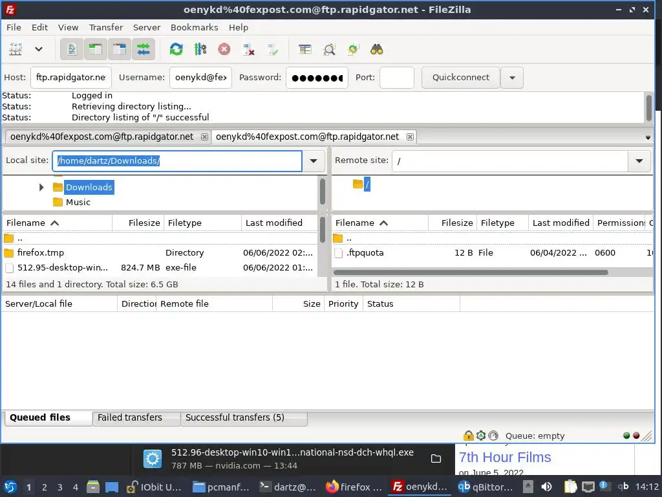The width and height of the screenshot is (662, 497).
Task: Toggle remote directory tree display
Action: pos(120,49)
